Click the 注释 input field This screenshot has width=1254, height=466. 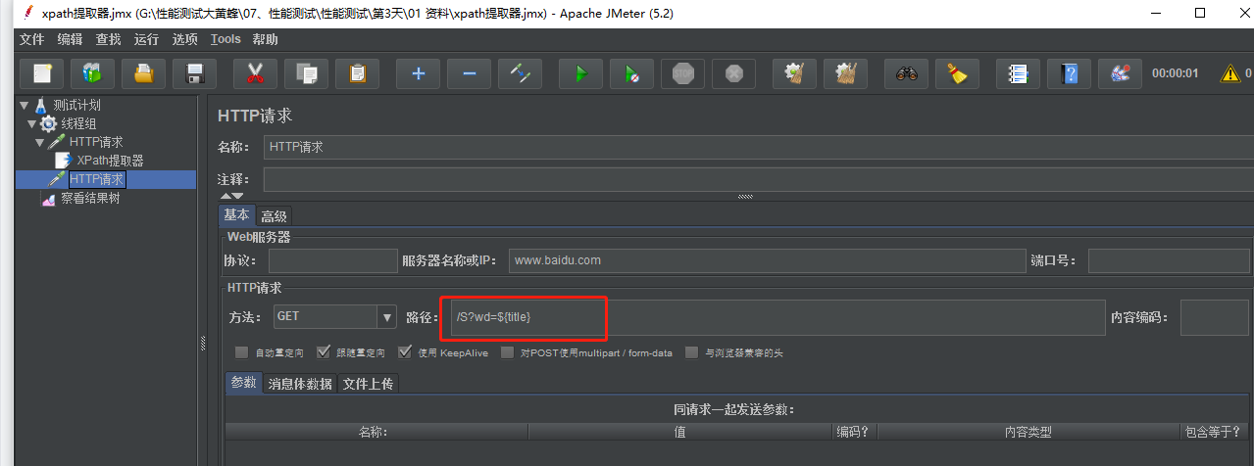point(758,179)
